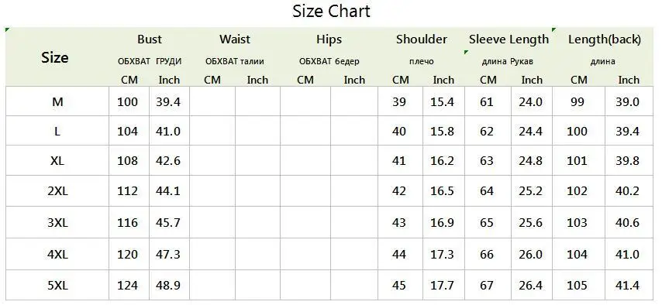Click the ОБХВАТ бедер subheader
This screenshot has width=662, height=305.
(329, 61)
